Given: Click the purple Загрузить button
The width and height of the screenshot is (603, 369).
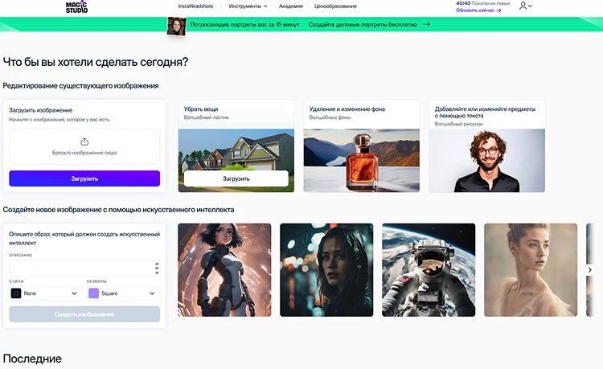Looking at the screenshot, I should 84,178.
